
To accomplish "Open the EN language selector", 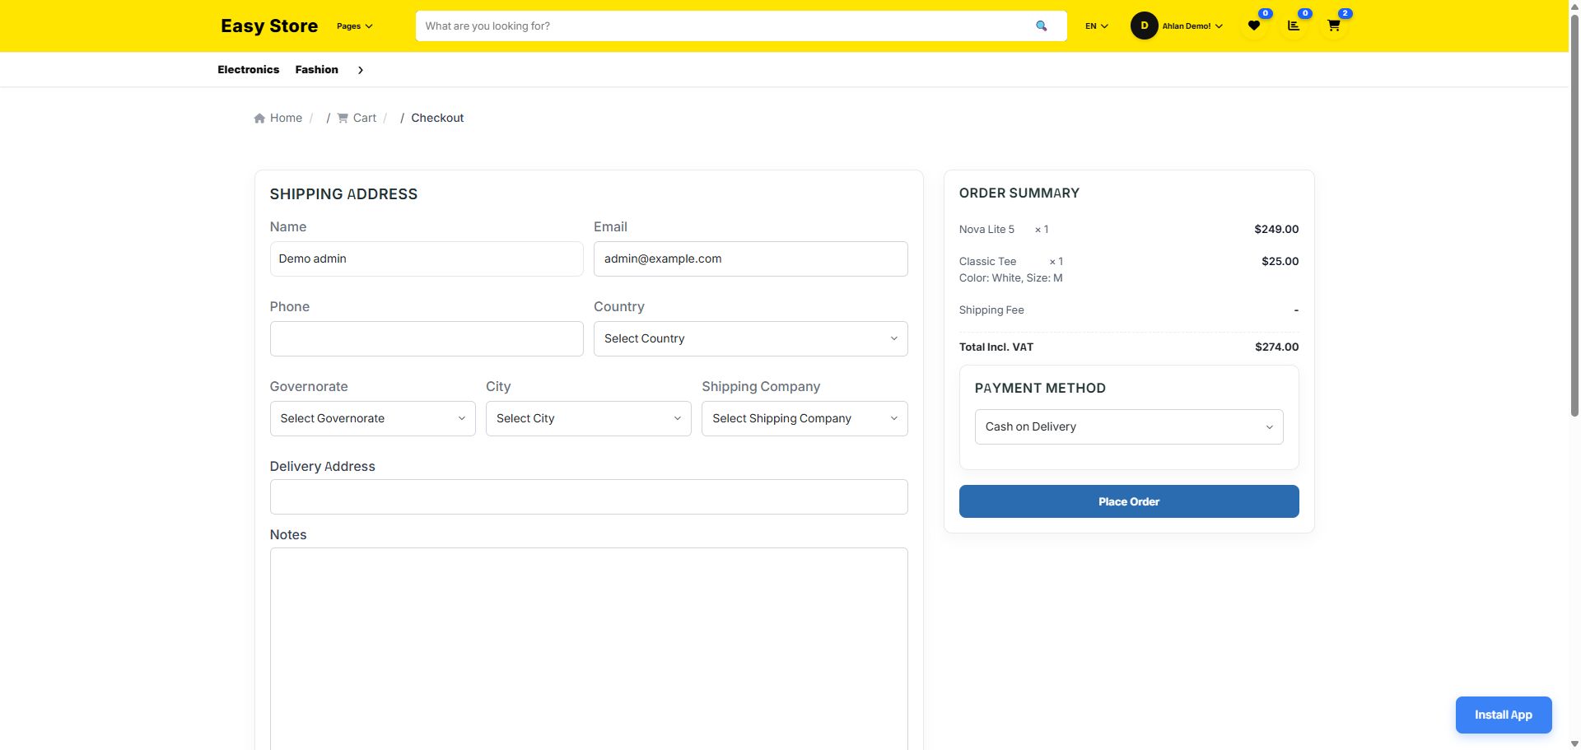I will click(x=1096, y=26).
